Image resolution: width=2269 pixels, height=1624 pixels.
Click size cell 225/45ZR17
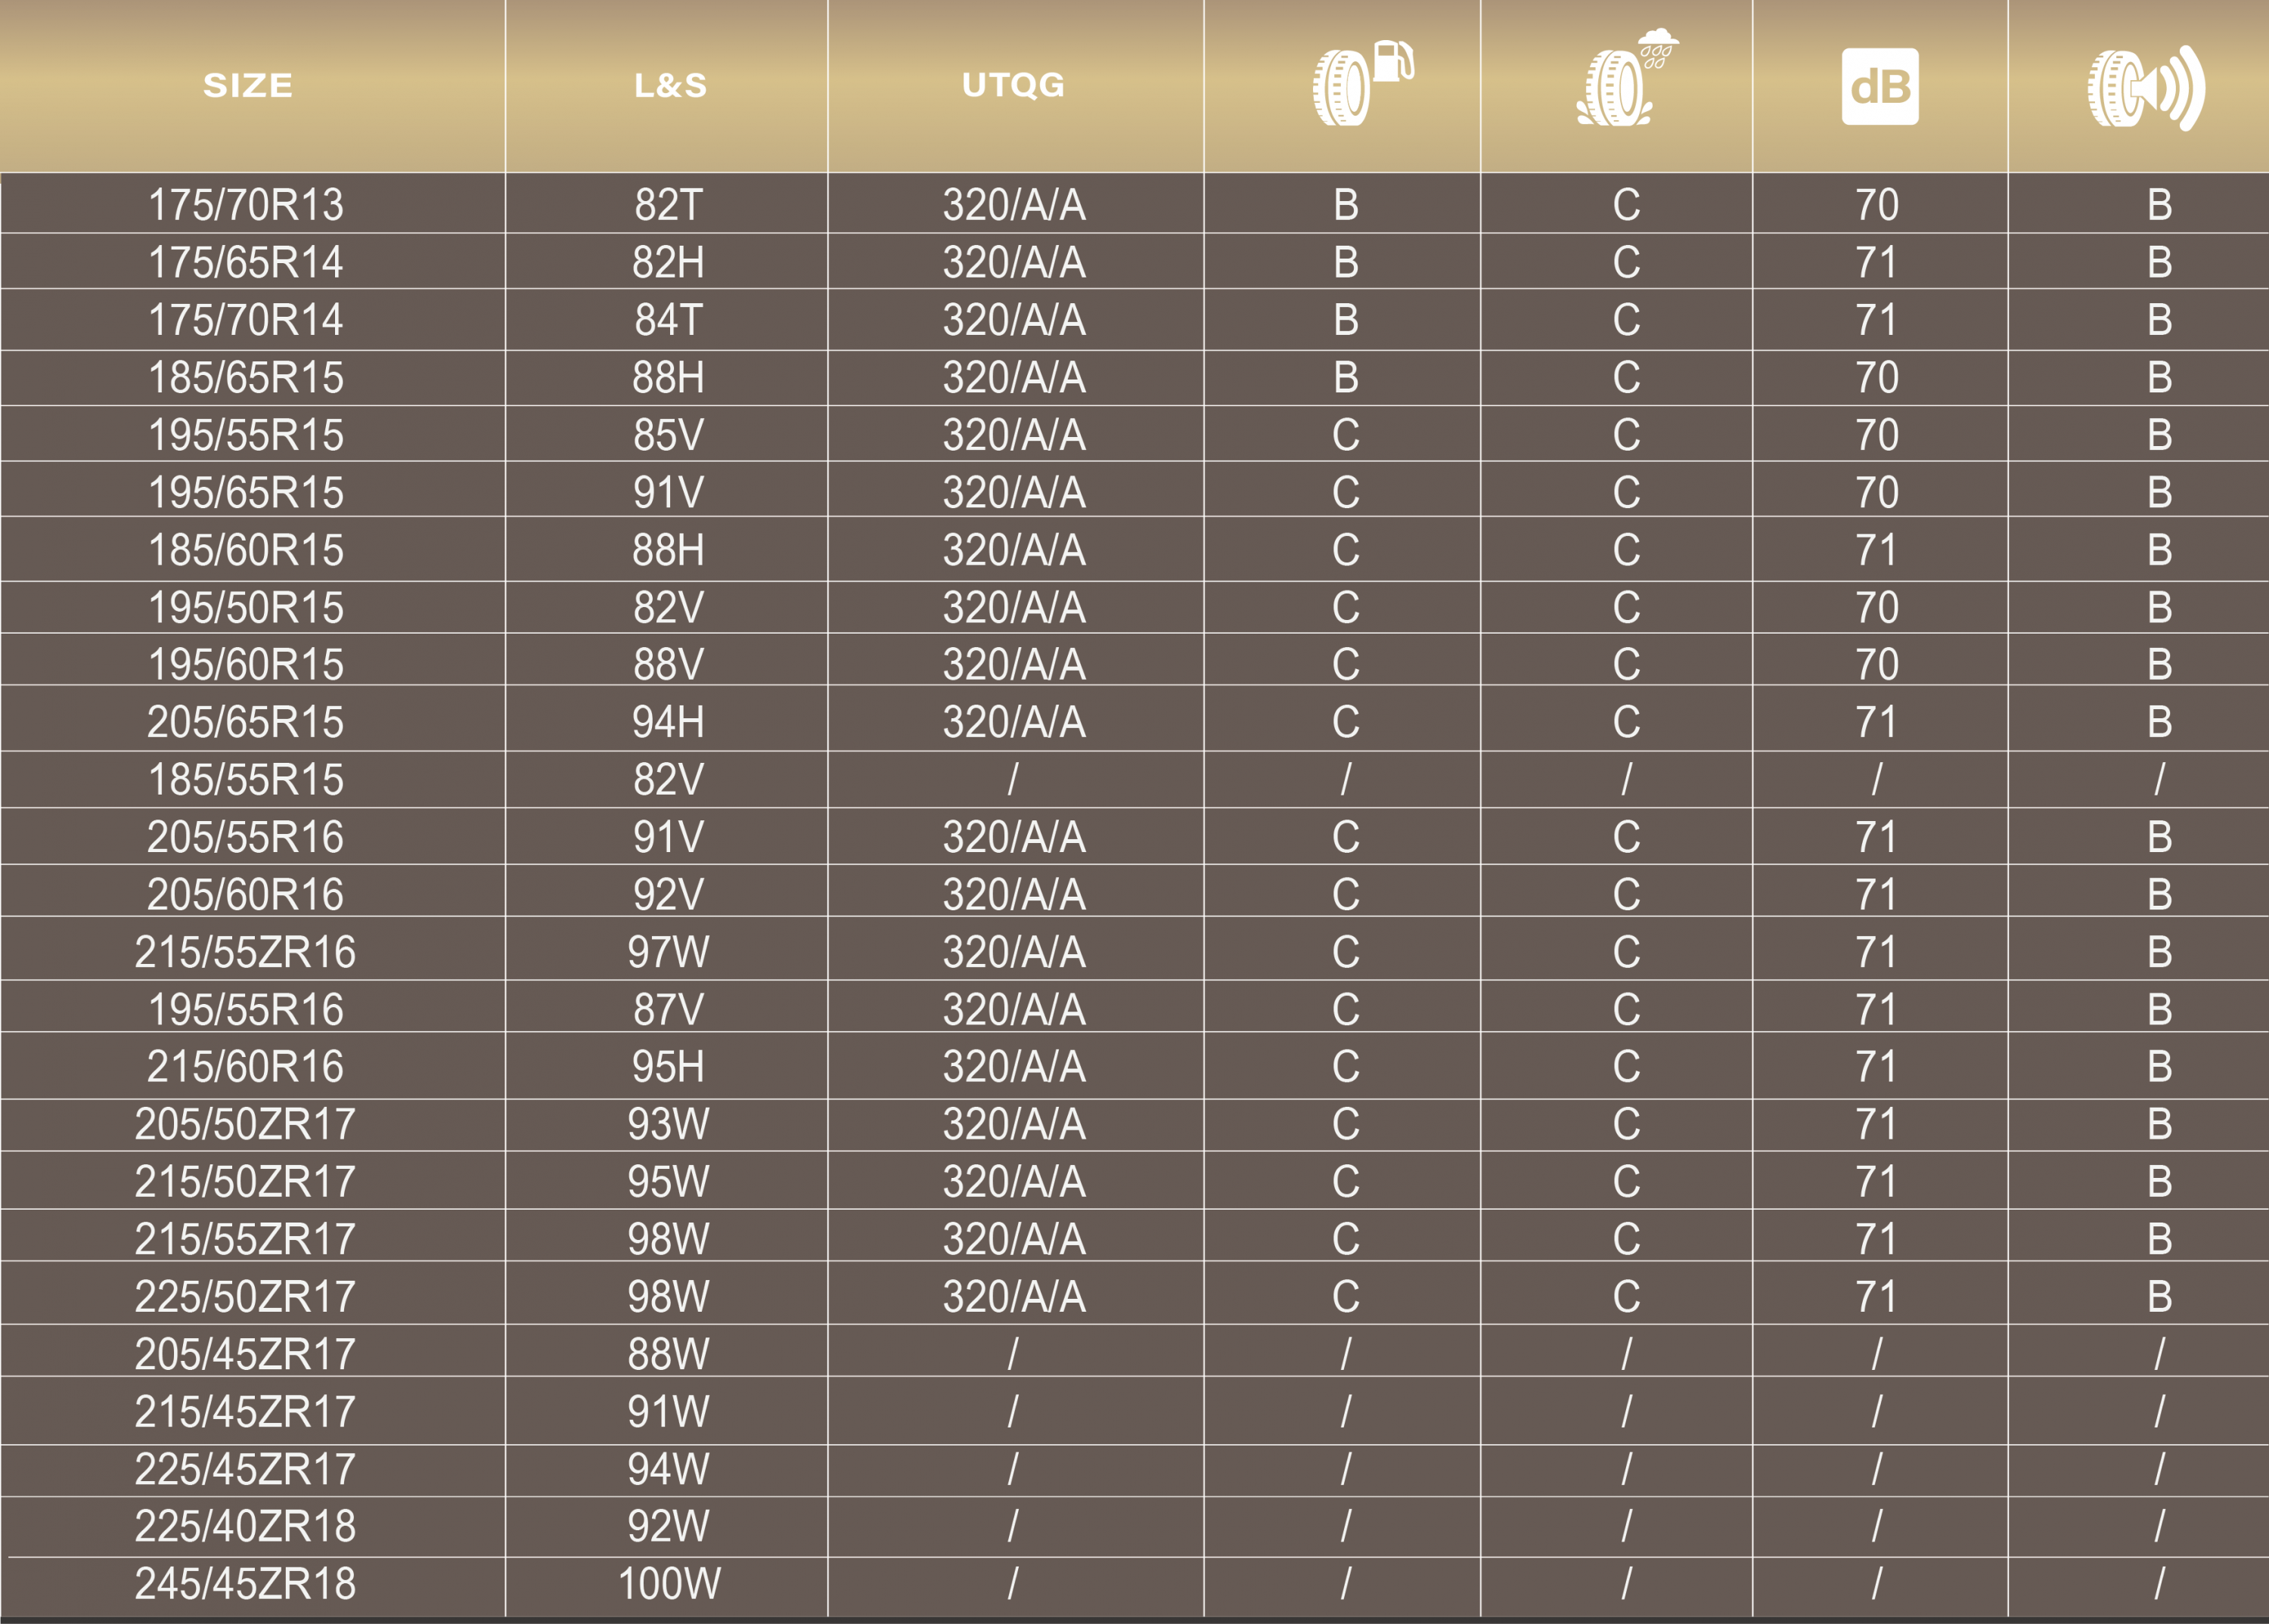(x=246, y=1469)
